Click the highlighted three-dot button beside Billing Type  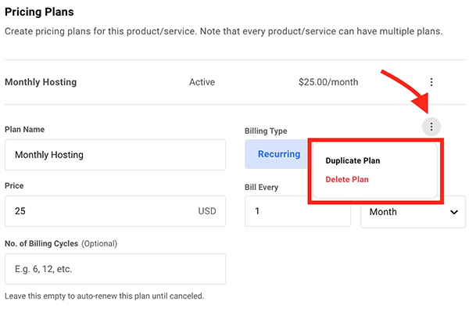click(x=431, y=127)
